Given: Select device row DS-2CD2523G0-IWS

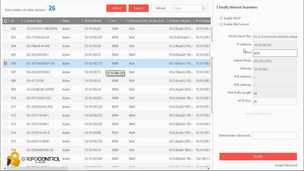Looking at the screenshot, I should [x=106, y=106].
